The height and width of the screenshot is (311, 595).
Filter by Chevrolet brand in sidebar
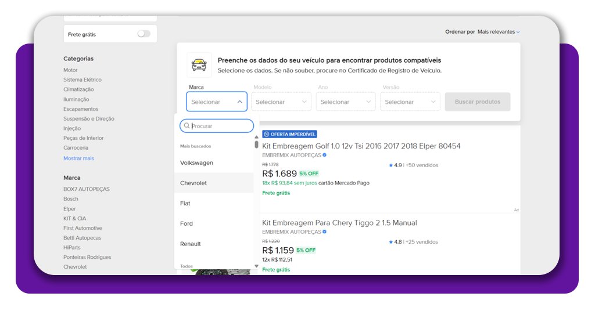pos(75,267)
